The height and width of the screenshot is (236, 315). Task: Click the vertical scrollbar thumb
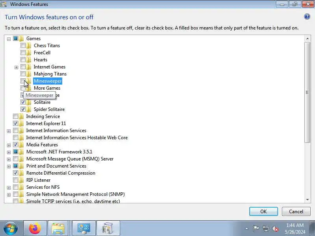[x=307, y=92]
